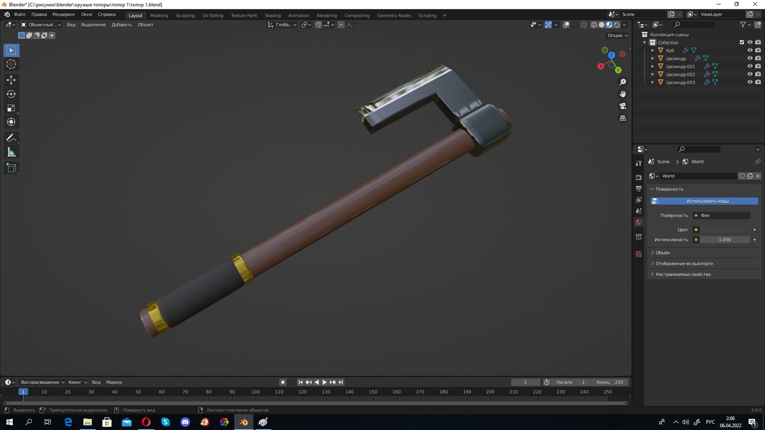Switch to the Output Properties tab

639,188
